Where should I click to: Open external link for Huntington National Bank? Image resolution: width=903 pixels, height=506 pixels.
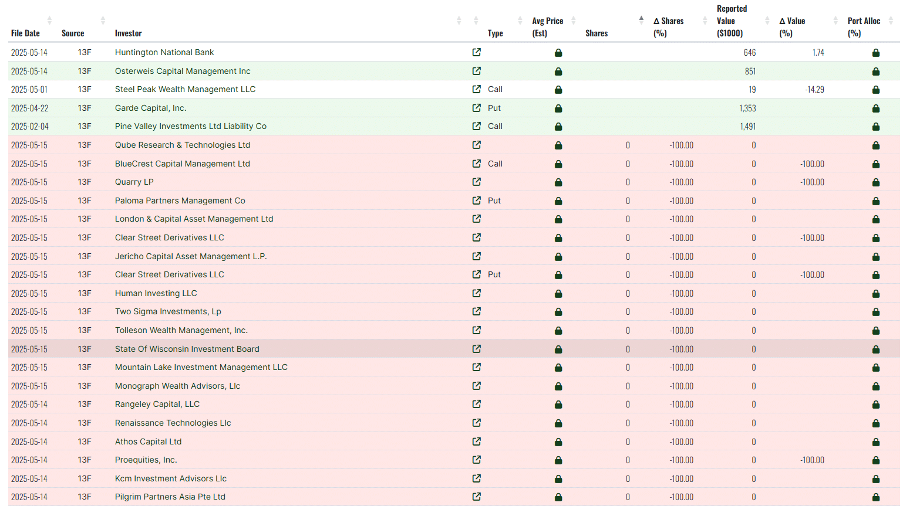coord(477,52)
